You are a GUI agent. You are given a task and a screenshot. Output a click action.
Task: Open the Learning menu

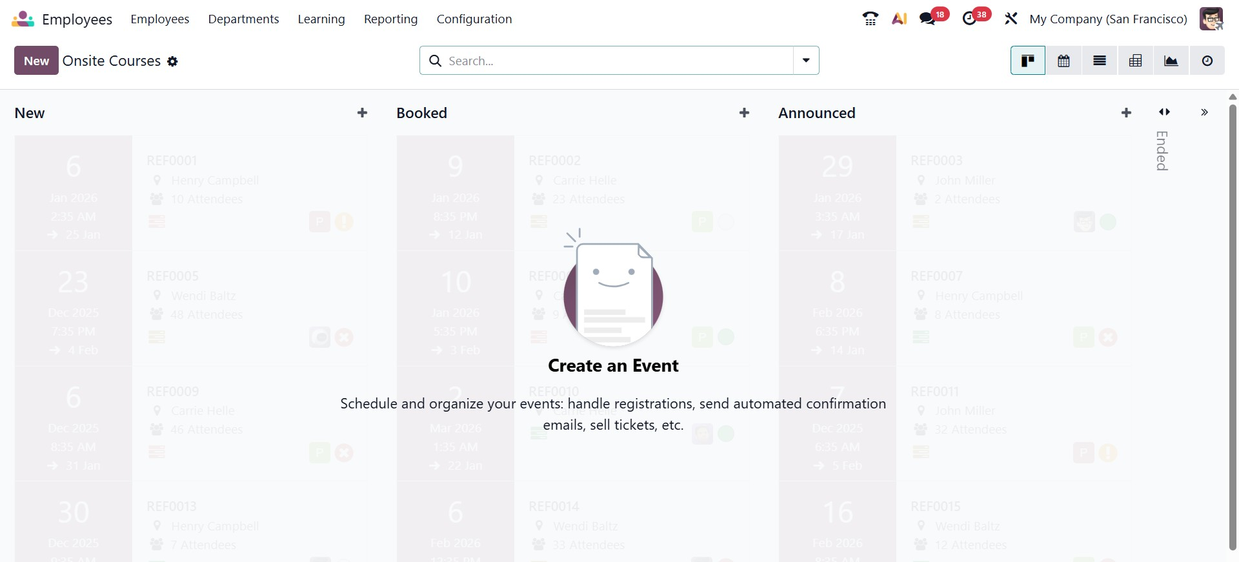(x=321, y=19)
